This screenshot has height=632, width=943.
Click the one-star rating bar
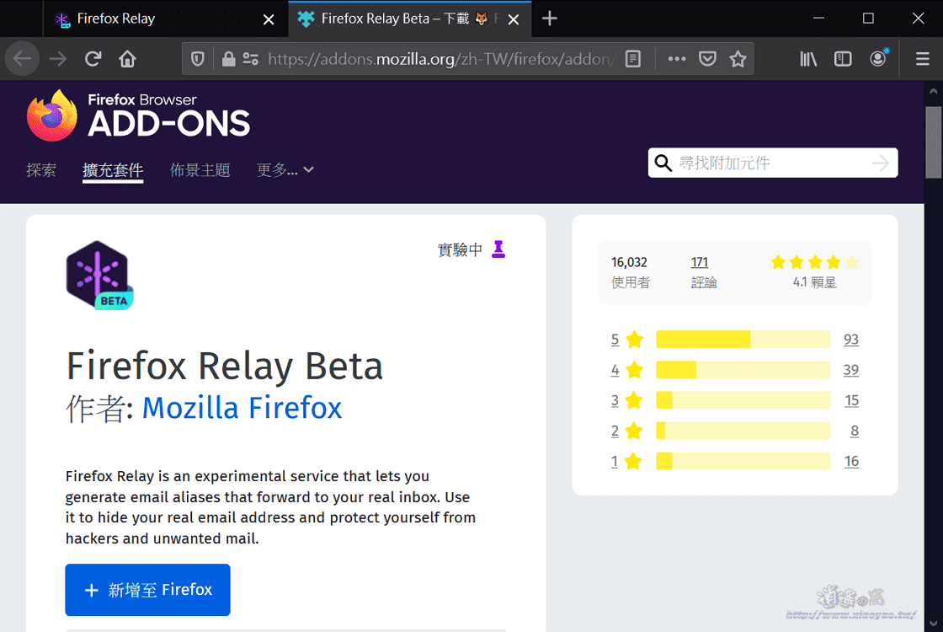[x=743, y=461]
